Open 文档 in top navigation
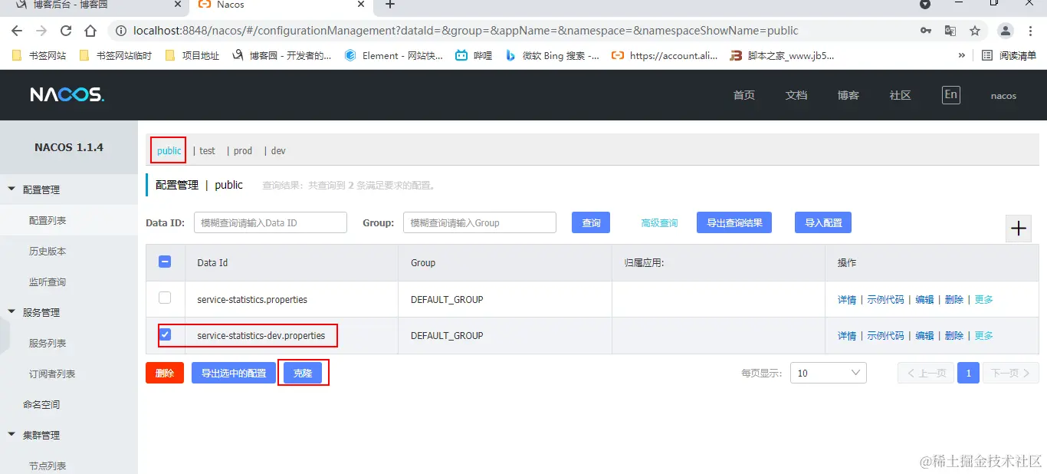 tap(796, 95)
